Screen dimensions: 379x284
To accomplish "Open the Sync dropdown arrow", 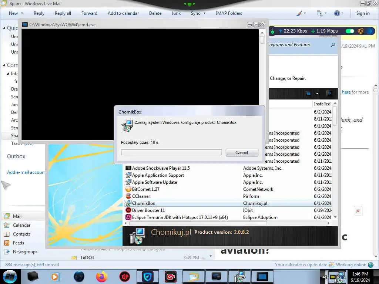I will click(204, 13).
